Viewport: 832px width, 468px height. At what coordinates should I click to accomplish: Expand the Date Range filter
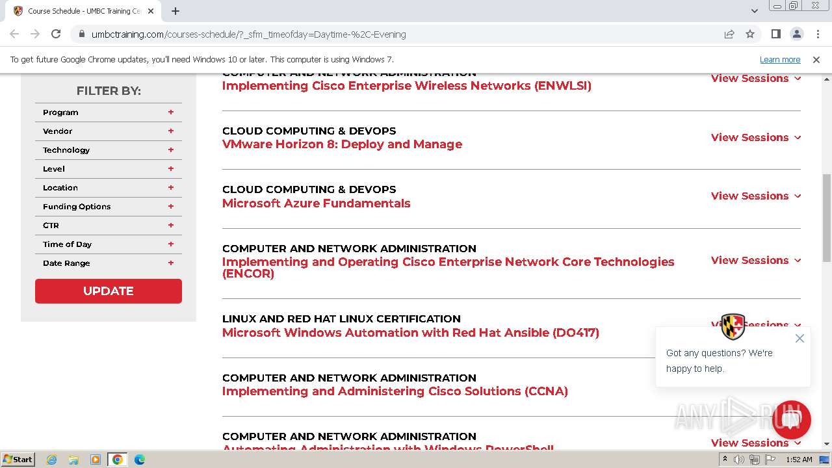click(x=109, y=263)
